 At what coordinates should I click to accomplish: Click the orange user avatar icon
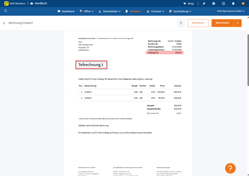(243, 3)
